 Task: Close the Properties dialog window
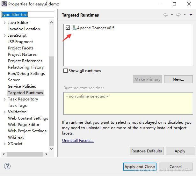(x=189, y=4)
